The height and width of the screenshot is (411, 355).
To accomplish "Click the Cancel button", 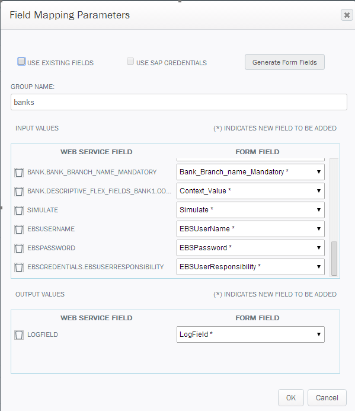I will [x=327, y=397].
